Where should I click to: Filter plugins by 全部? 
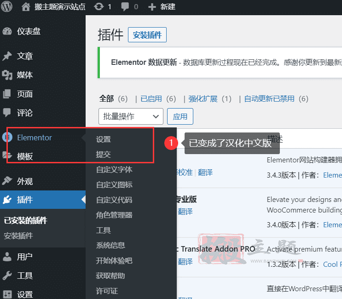[106, 99]
